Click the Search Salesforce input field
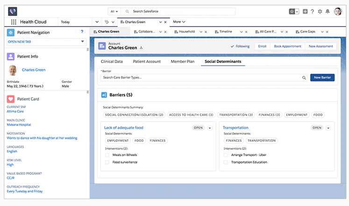Viewport: 349px width, 206px height. click(178, 11)
